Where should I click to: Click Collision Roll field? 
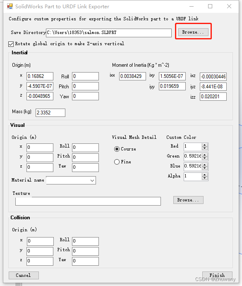click(85, 241)
